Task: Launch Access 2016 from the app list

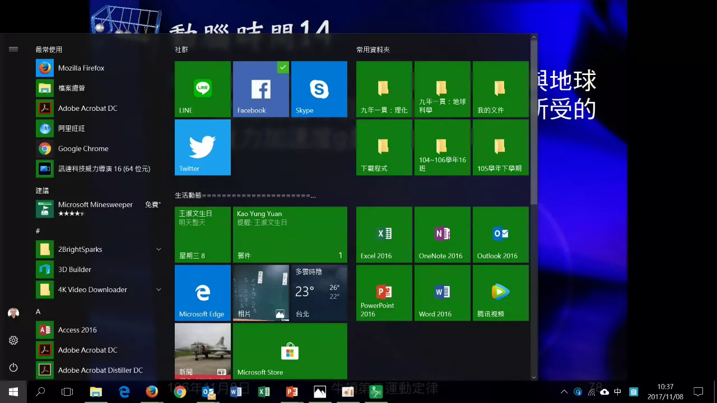Action: (99, 330)
